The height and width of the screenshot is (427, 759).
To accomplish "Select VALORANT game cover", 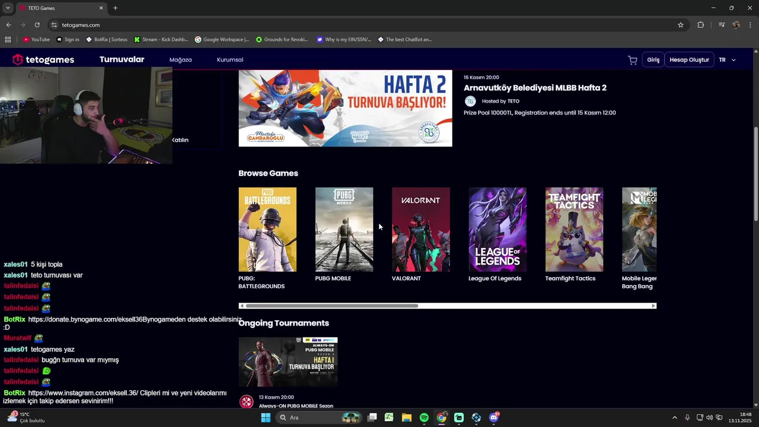I will coord(421,230).
